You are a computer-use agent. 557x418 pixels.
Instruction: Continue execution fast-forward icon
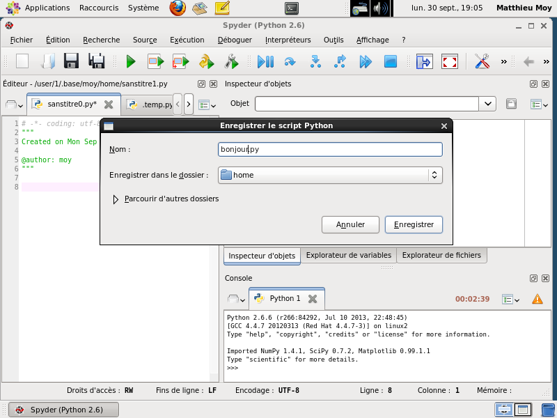pos(365,62)
